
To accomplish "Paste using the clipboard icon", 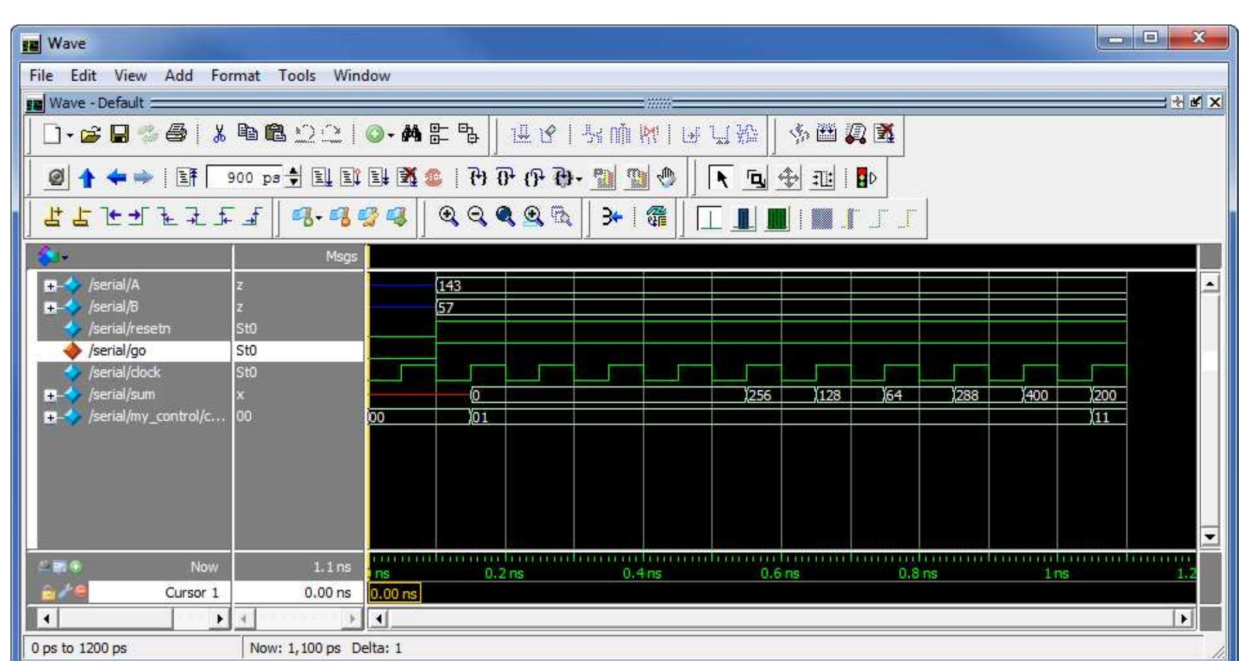I will [x=275, y=134].
